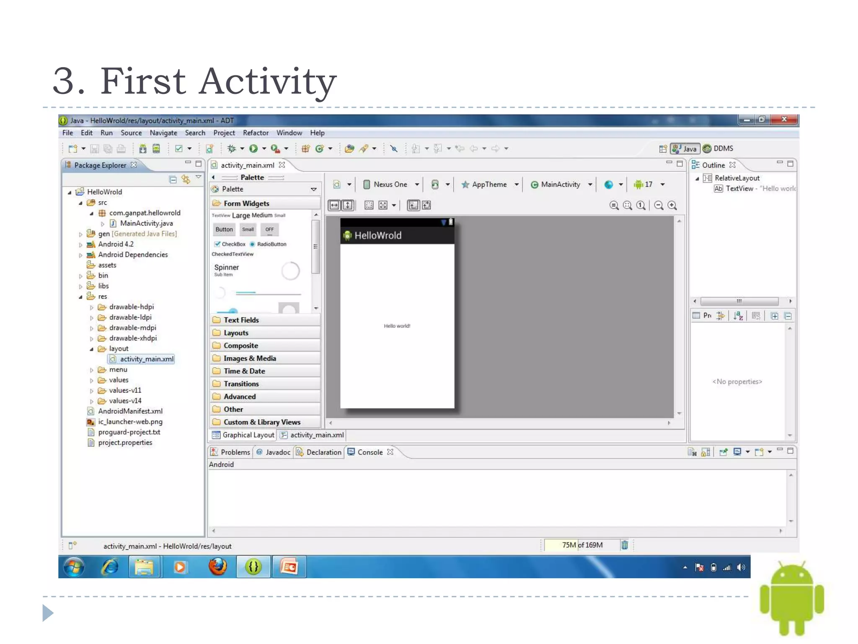Screen dimensions: 858x644
Task: Open the Refactor menu
Action: pos(256,133)
